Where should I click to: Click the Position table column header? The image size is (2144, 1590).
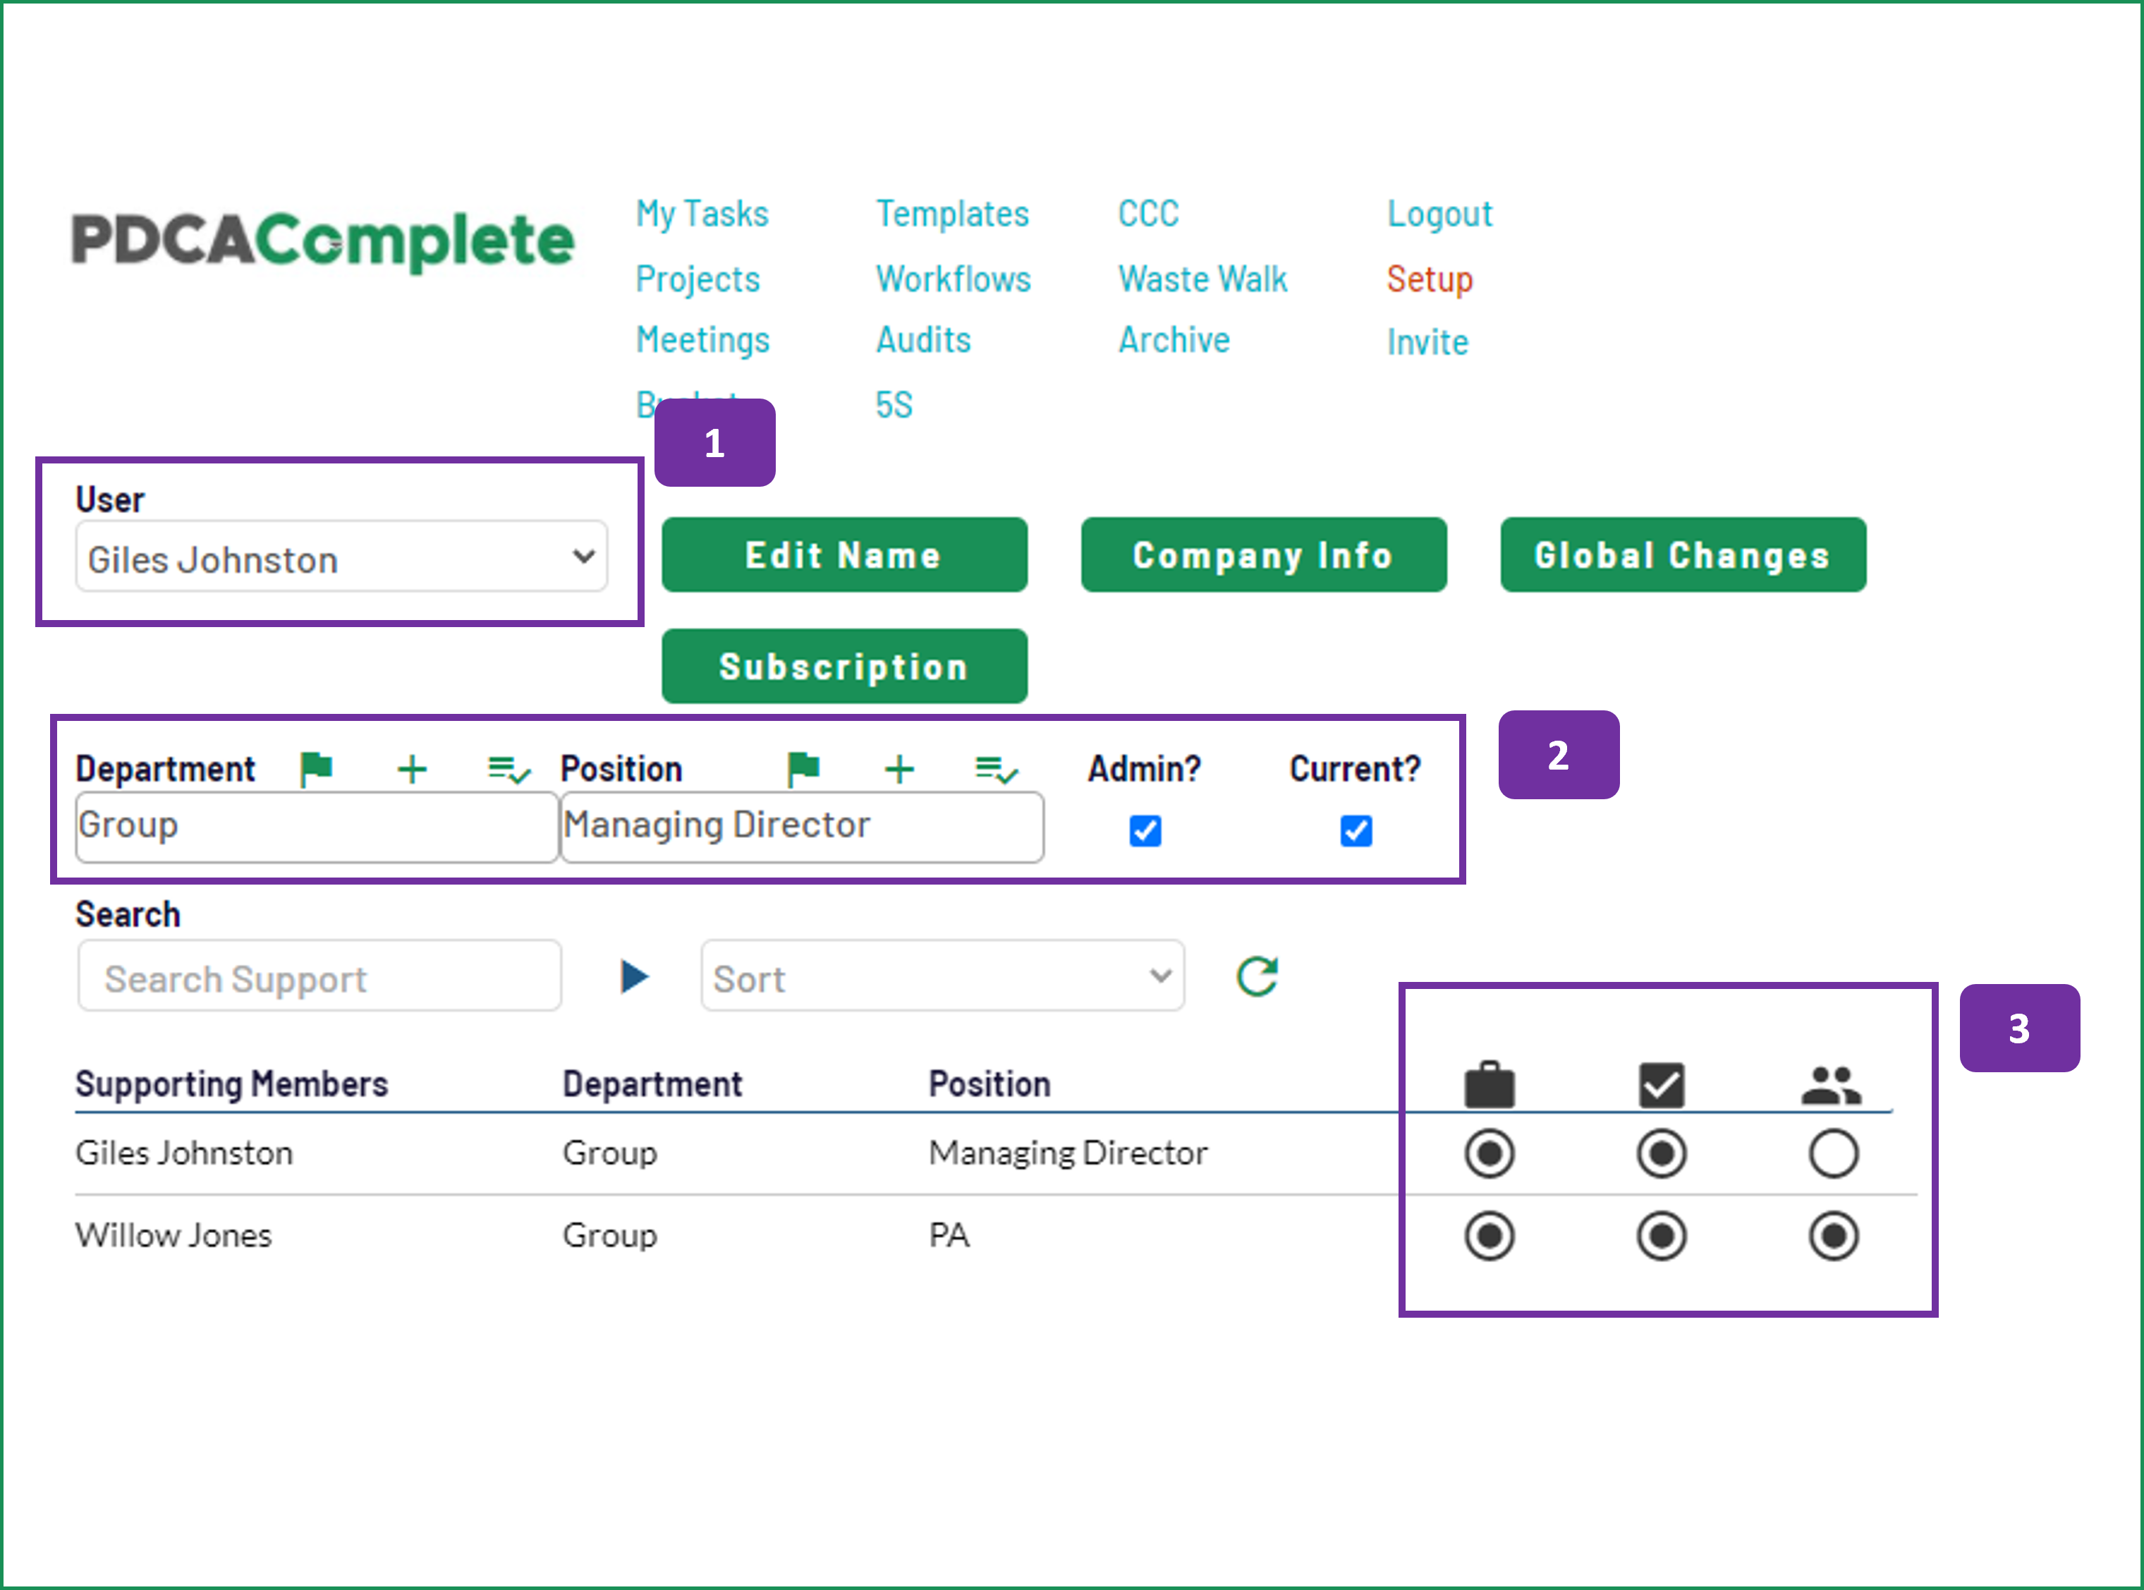click(989, 1085)
